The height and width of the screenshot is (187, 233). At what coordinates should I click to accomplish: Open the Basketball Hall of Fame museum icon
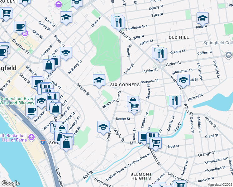click(x=31, y=137)
